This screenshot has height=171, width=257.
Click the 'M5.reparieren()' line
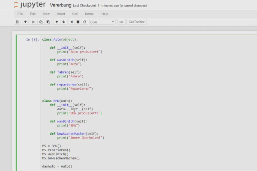(56, 150)
